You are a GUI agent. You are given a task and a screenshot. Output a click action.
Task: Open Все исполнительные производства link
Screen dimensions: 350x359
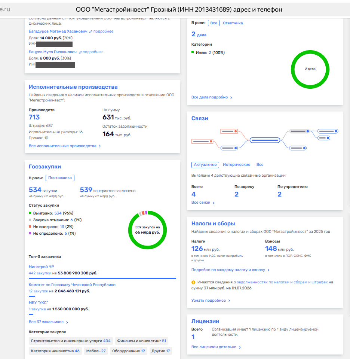(62, 146)
